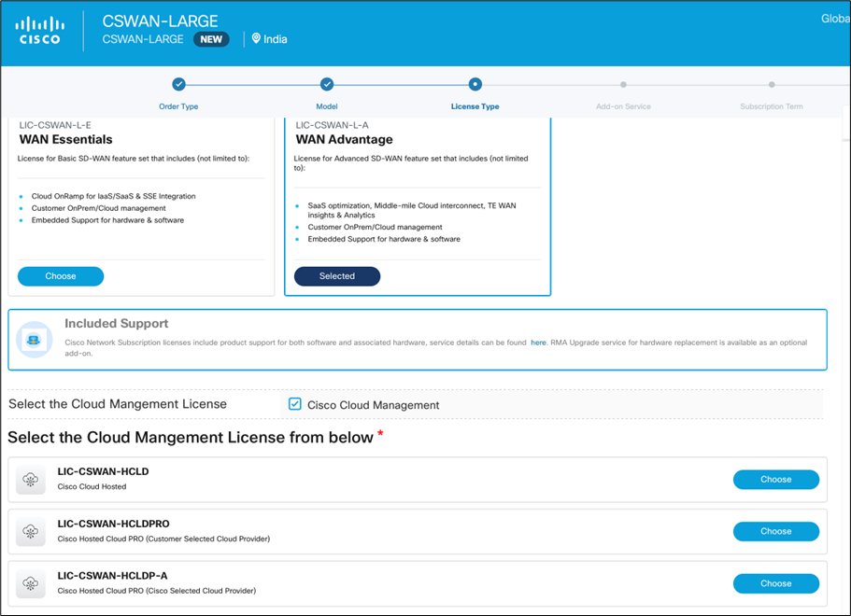Screen dimensions: 851x616
Task: Click the LIC-CSWAN-HCLD license name
Action: click(103, 471)
